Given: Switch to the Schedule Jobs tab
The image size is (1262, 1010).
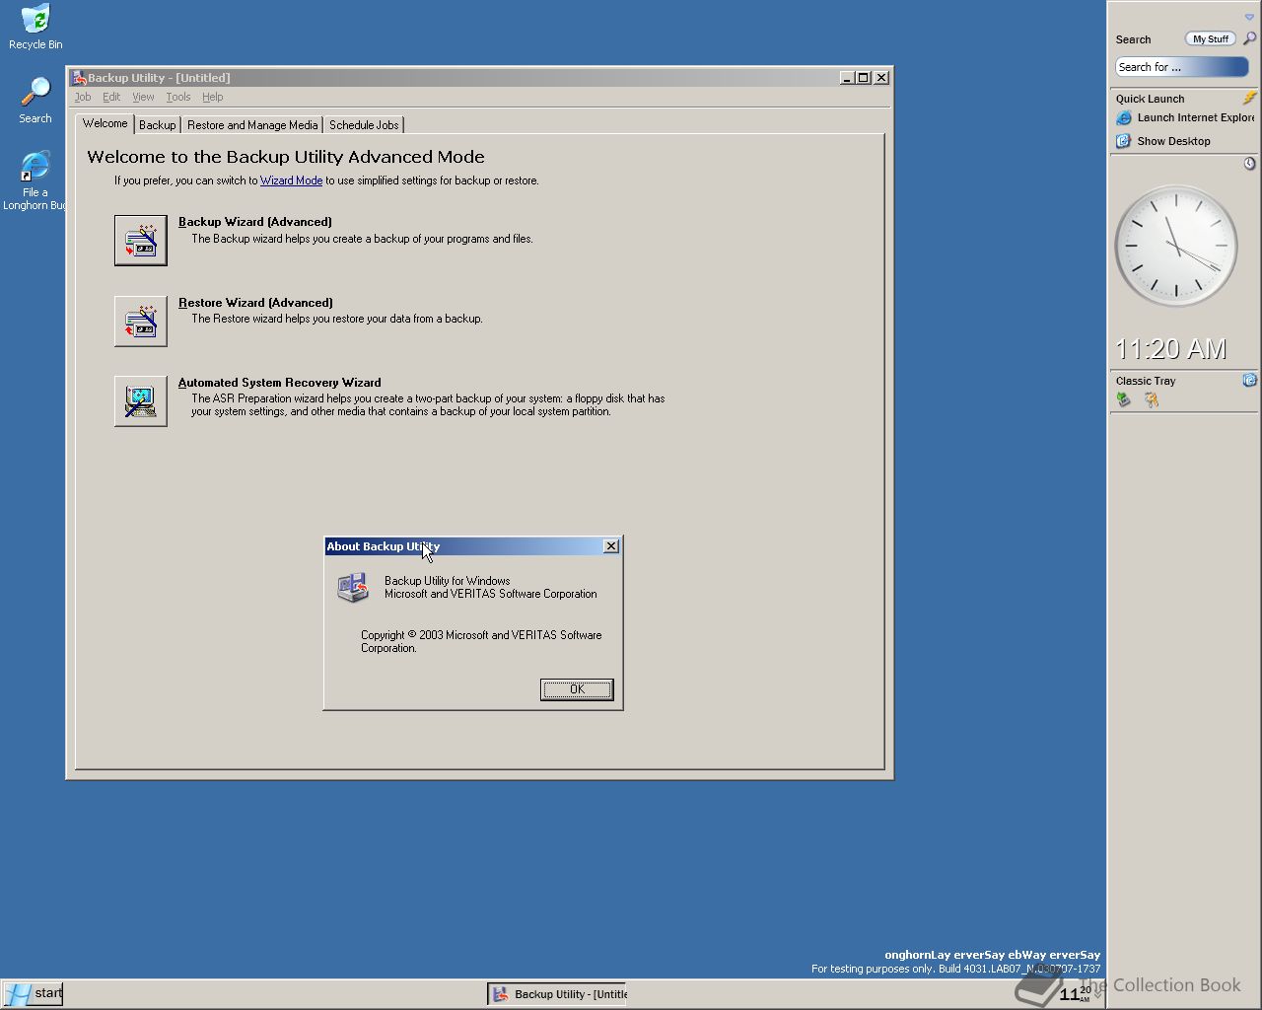Looking at the screenshot, I should click(364, 125).
